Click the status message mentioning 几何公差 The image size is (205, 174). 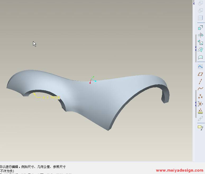point(33,167)
